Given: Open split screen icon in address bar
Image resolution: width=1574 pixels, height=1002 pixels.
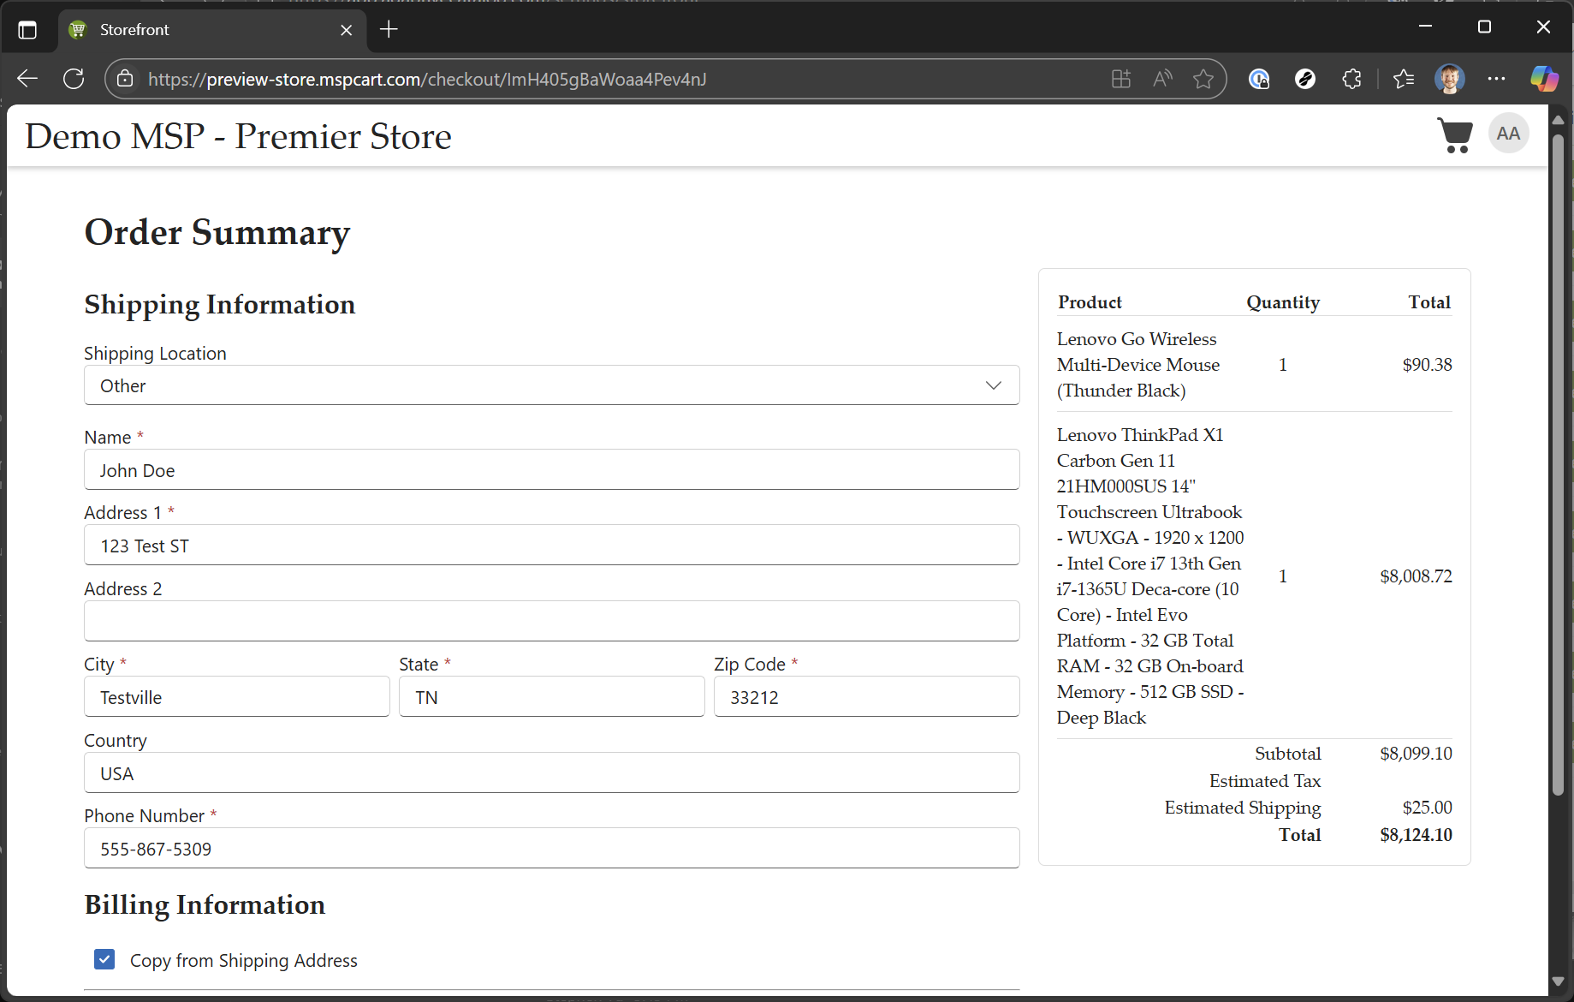Looking at the screenshot, I should point(1121,79).
